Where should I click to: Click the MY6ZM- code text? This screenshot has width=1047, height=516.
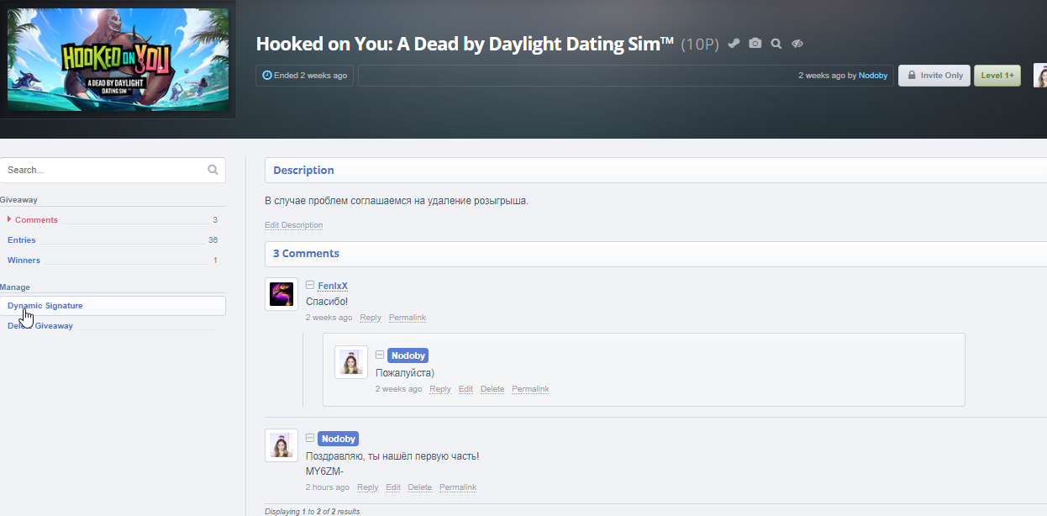(325, 471)
